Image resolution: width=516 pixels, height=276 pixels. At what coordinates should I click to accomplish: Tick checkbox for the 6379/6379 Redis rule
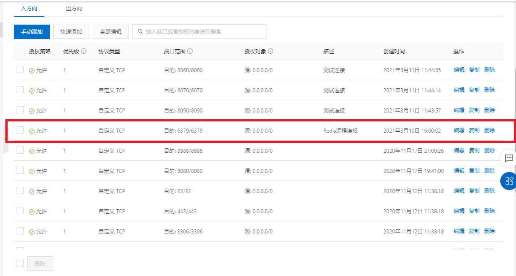(x=20, y=130)
